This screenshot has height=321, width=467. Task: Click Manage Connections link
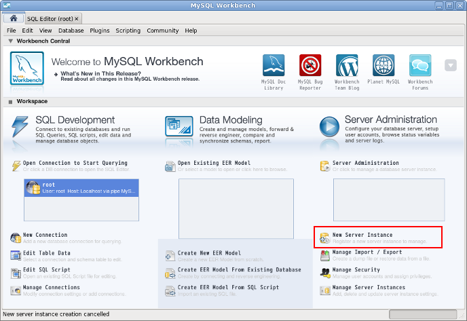click(x=51, y=287)
